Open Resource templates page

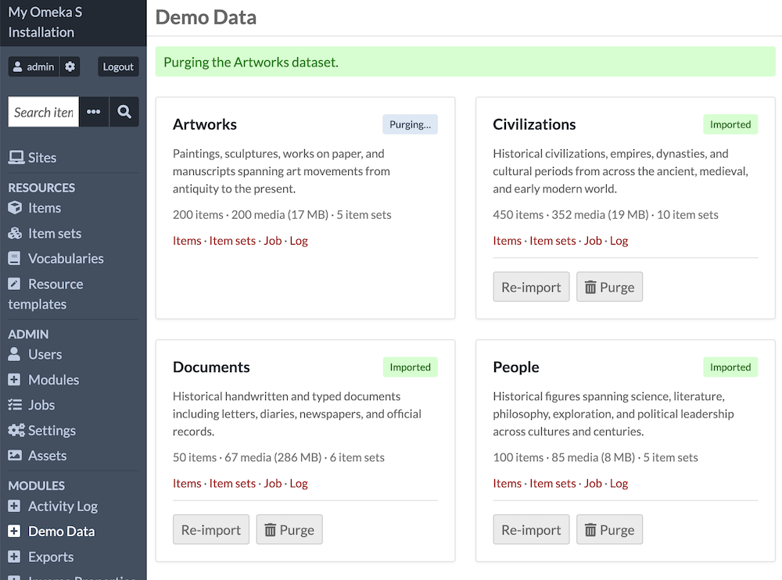click(x=46, y=294)
